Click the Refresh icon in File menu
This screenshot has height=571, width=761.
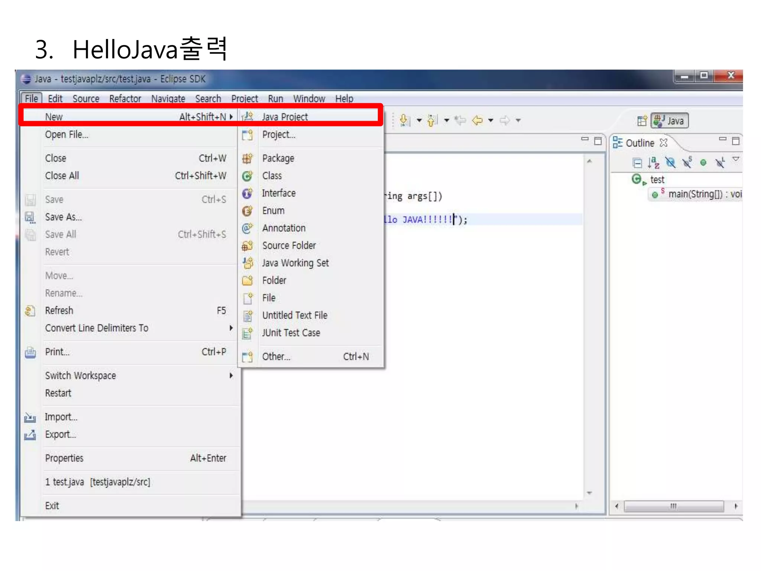coord(30,310)
